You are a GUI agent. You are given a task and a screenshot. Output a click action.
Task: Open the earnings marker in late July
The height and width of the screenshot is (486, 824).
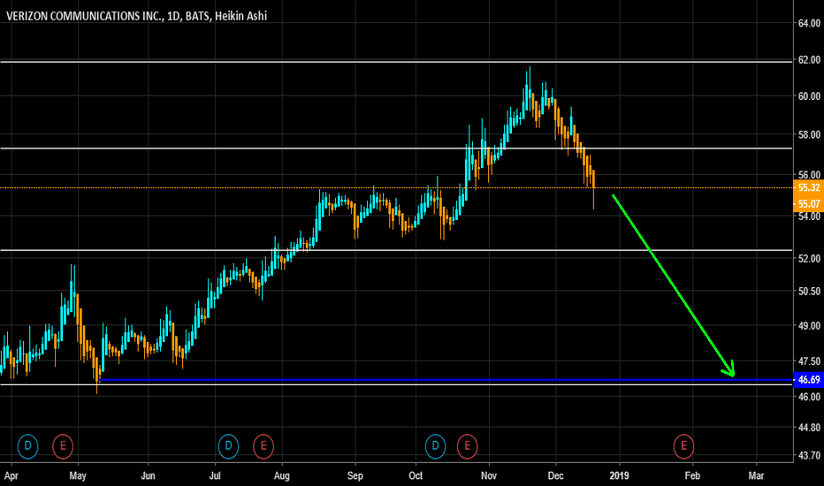coord(263,446)
